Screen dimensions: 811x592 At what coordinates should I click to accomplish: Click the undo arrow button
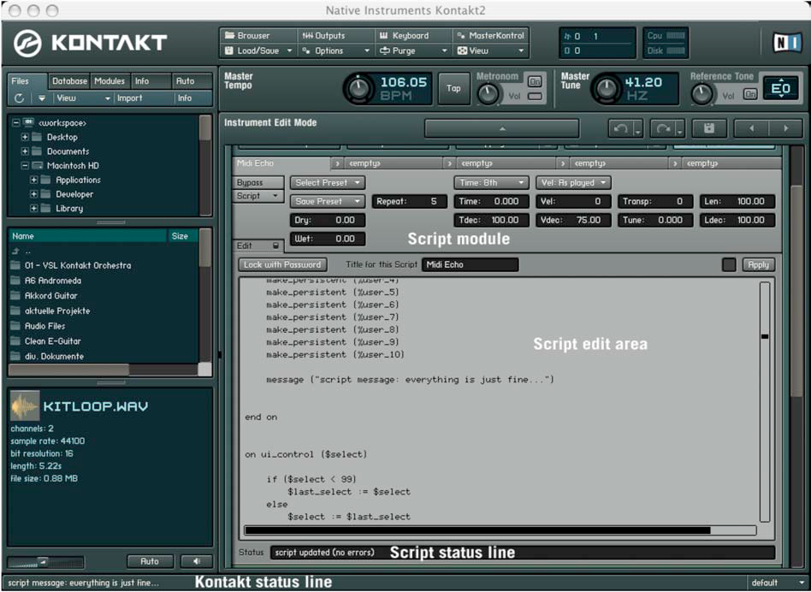point(620,128)
